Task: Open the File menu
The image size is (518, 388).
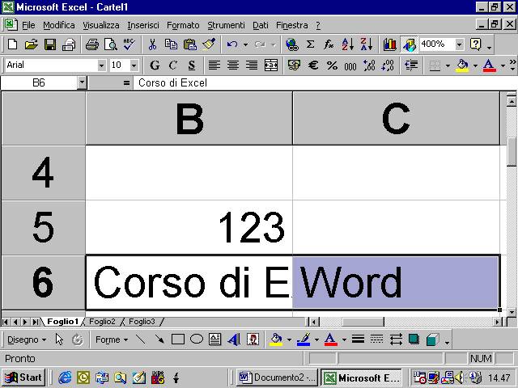Action: 28,25
